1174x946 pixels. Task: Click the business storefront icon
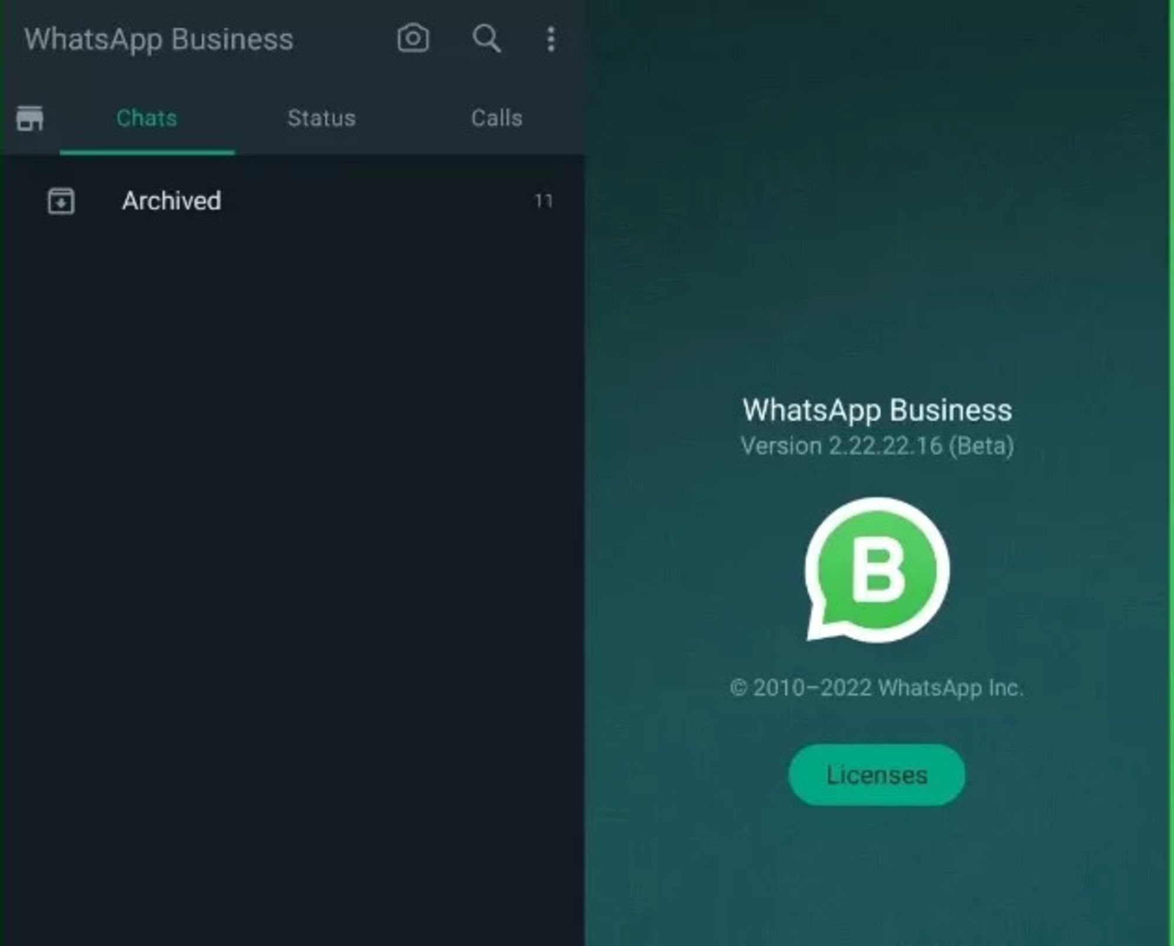click(30, 118)
